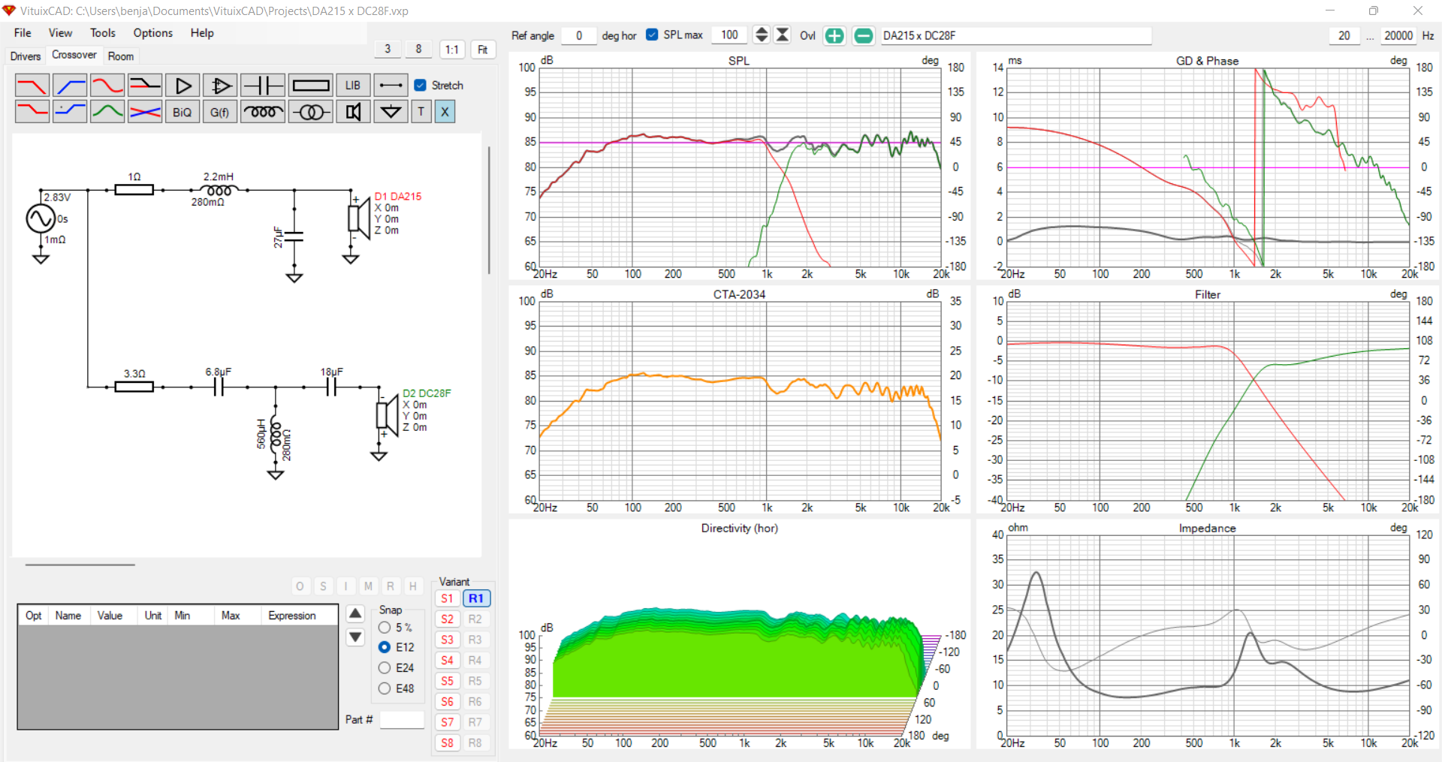The height and width of the screenshot is (762, 1442).
Task: Add a blue high-shelf filter block
Action: (70, 112)
